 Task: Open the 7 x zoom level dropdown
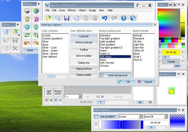[80, 96]
